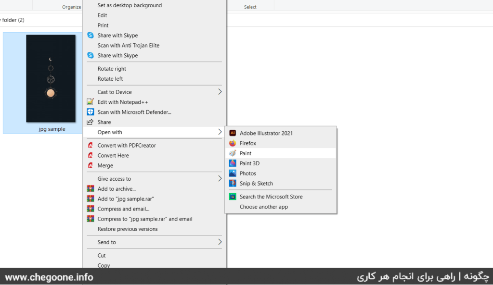Click the Photos app icon

point(233,173)
